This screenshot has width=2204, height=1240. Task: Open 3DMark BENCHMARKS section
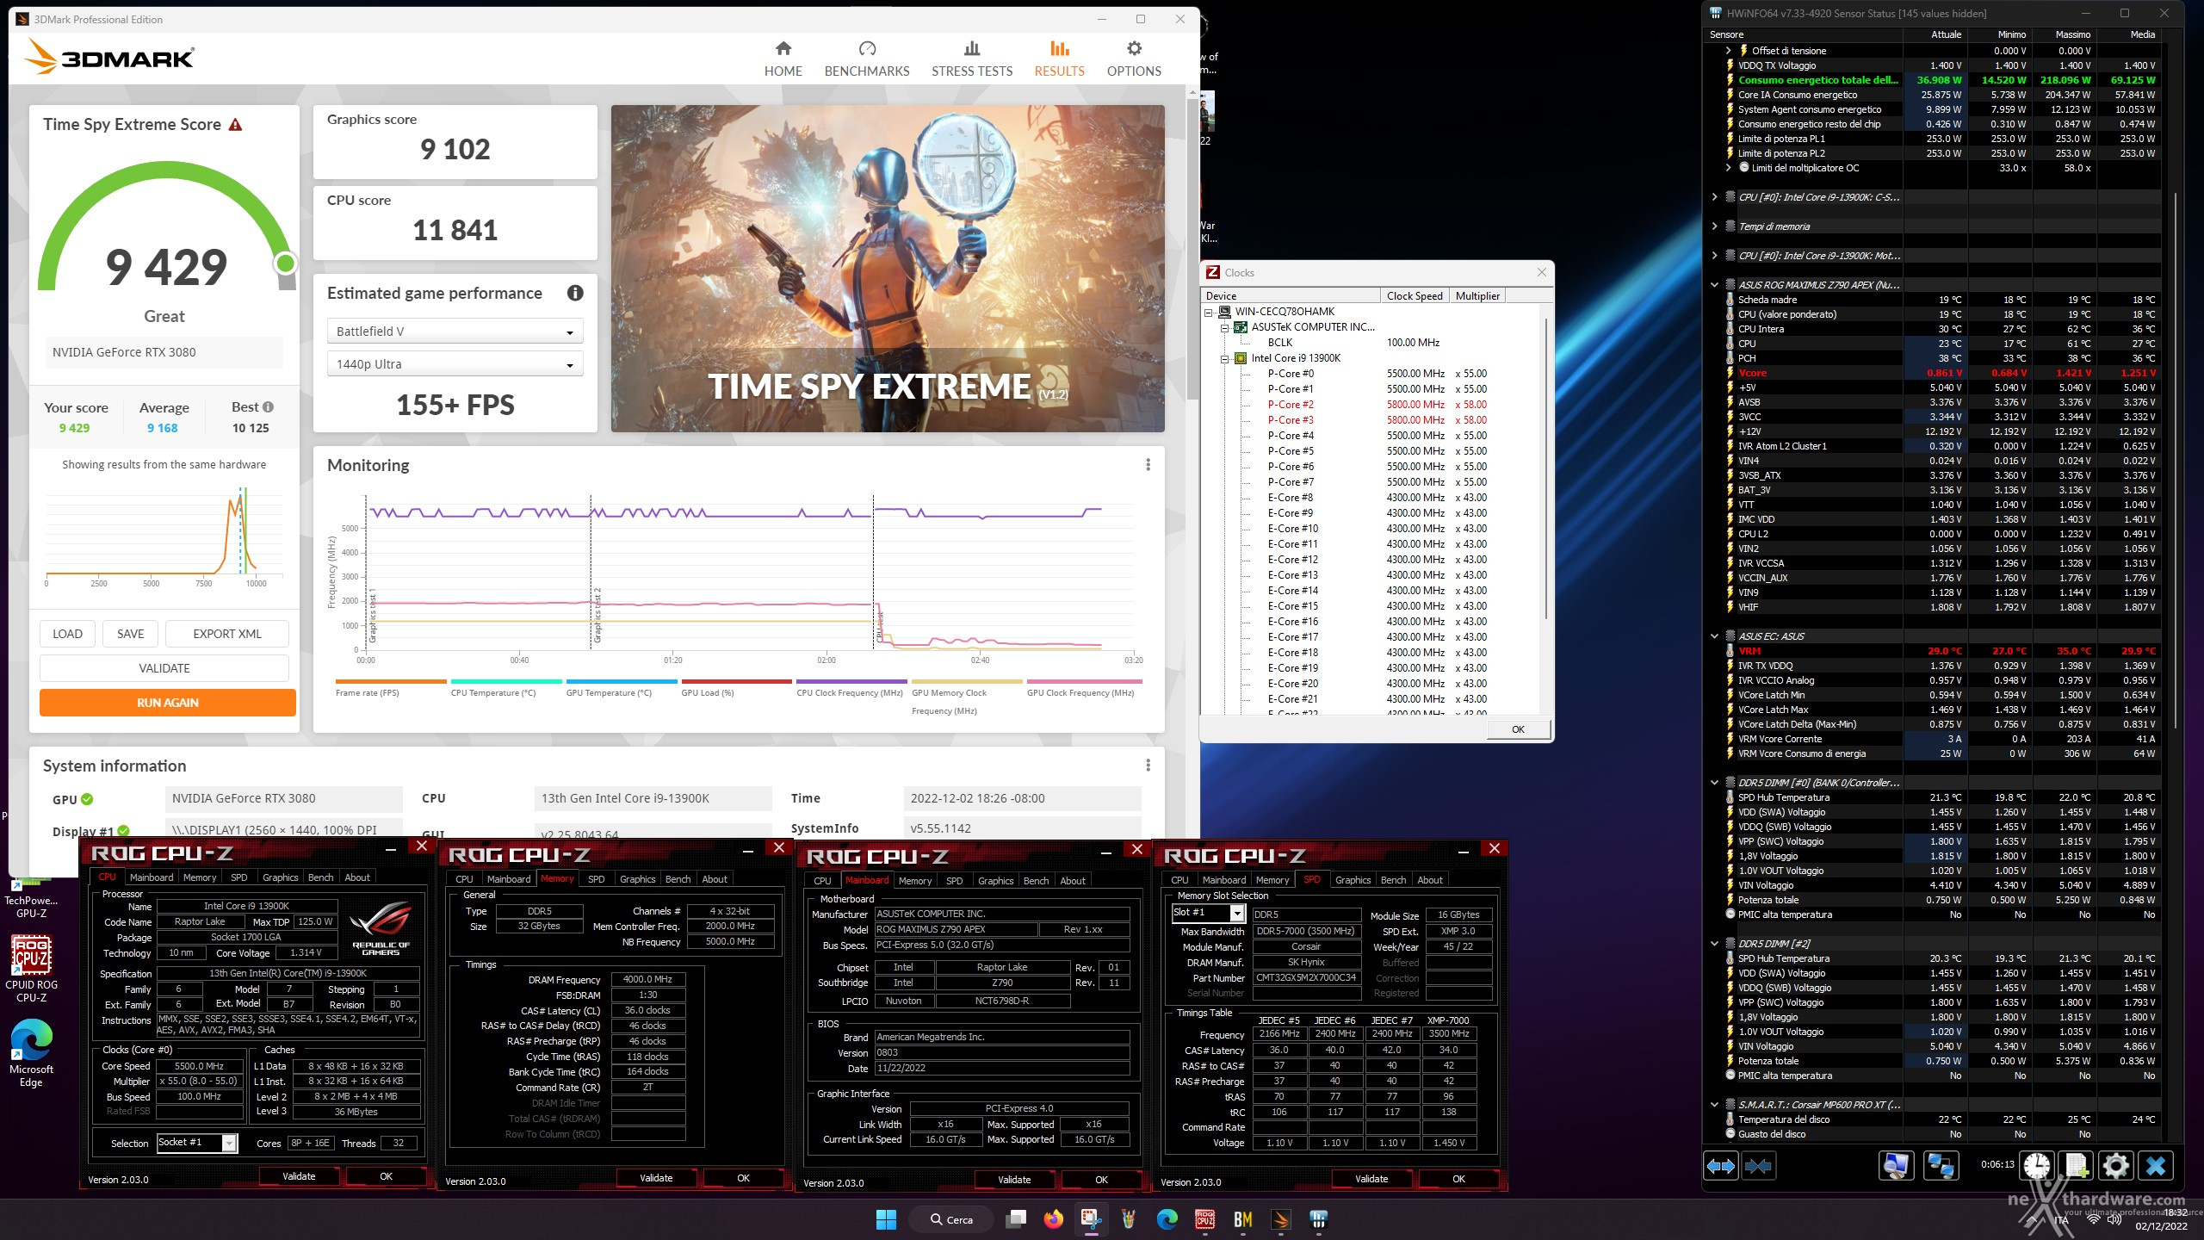coord(867,59)
